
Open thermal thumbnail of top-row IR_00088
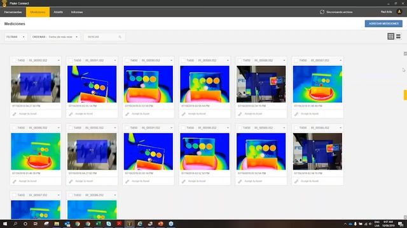point(261,84)
